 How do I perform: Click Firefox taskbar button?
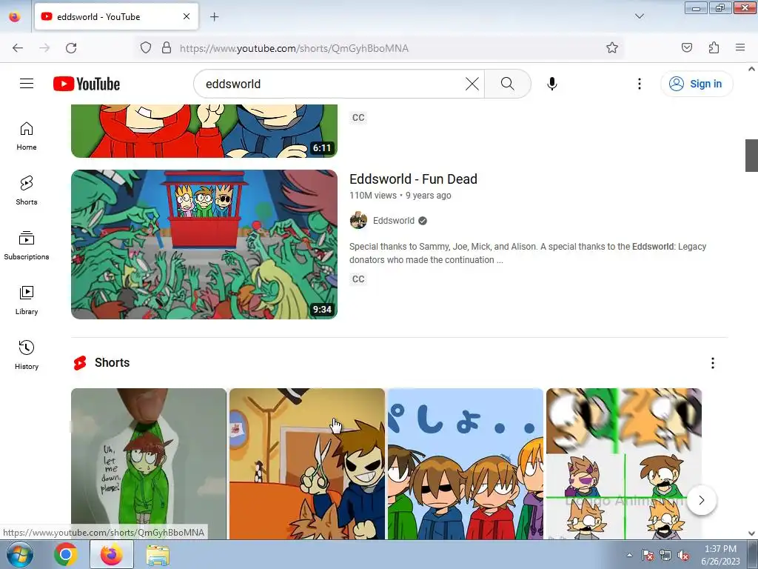112,554
